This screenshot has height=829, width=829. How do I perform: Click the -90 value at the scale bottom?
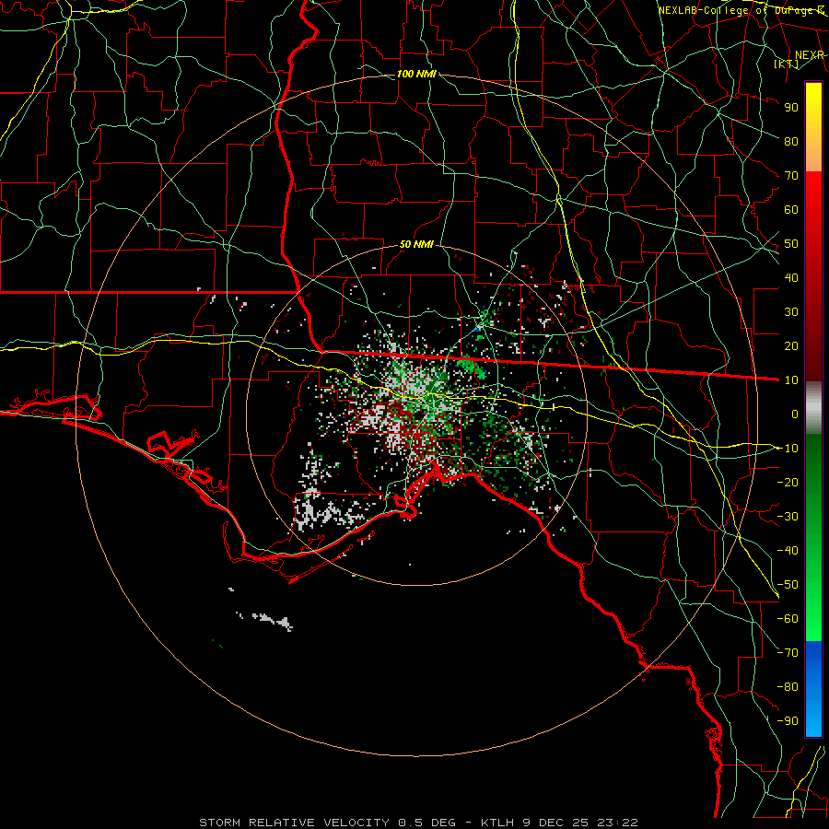pyautogui.click(x=788, y=721)
